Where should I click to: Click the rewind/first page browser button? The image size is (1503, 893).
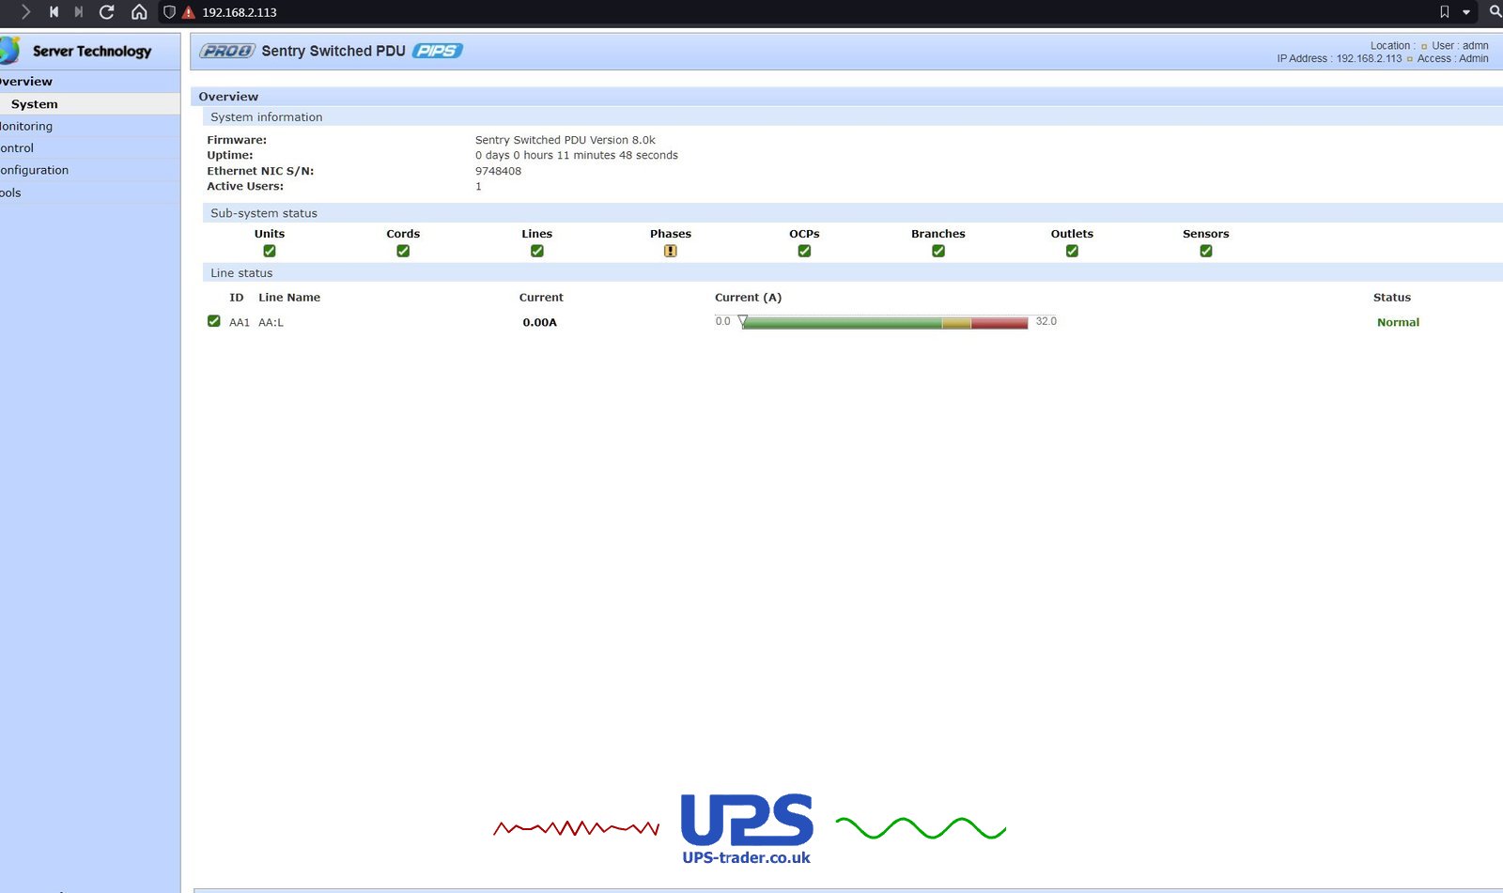point(54,12)
